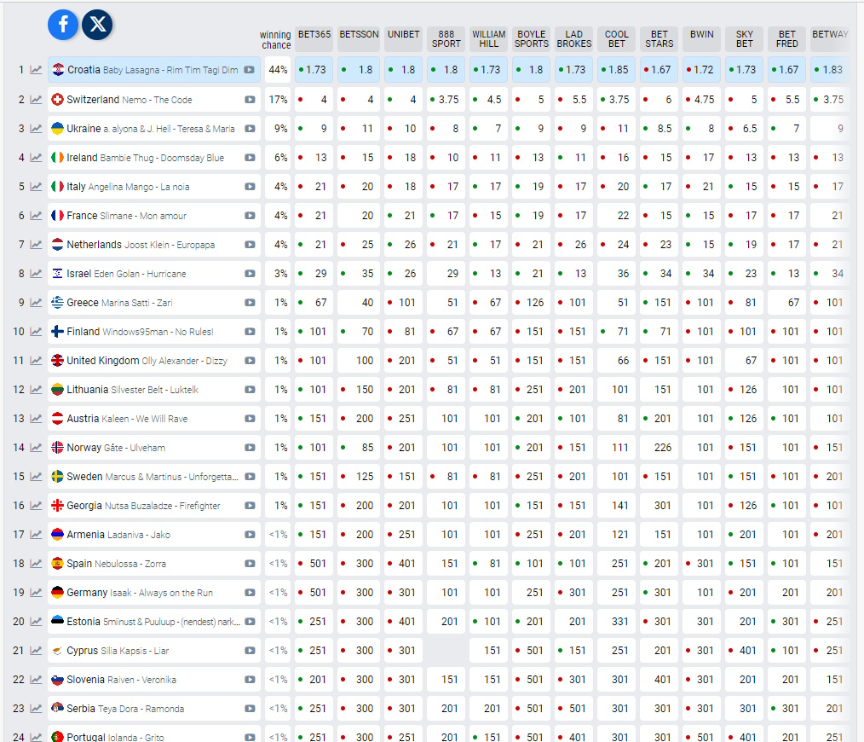Select Georgia's COOL BET odds 141
864x742 pixels.
(617, 506)
